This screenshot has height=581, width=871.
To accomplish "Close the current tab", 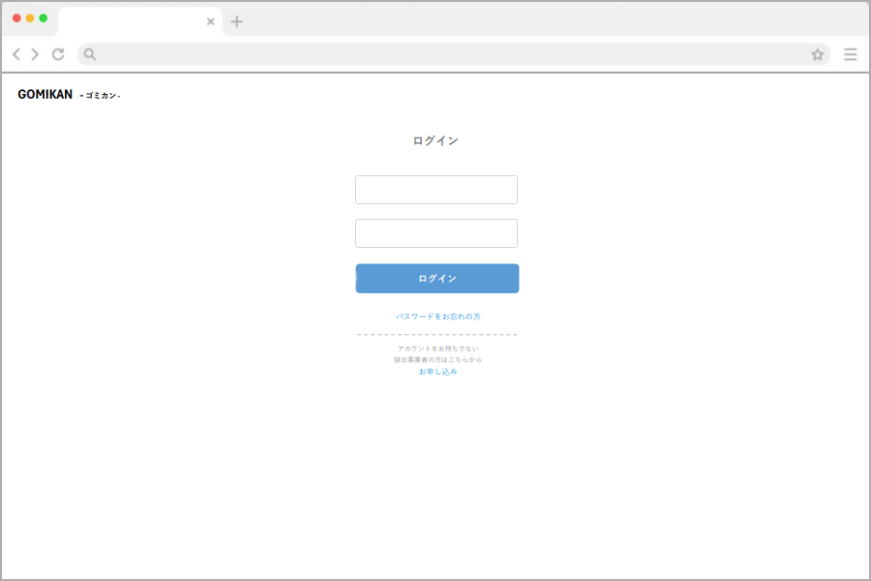I will click(x=210, y=20).
